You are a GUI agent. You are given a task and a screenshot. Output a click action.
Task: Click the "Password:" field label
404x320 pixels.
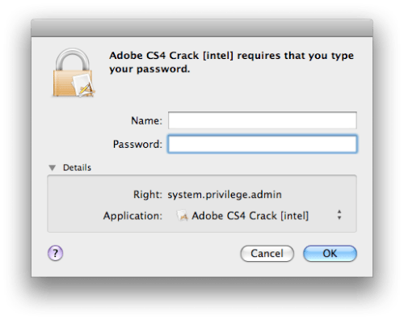point(137,145)
